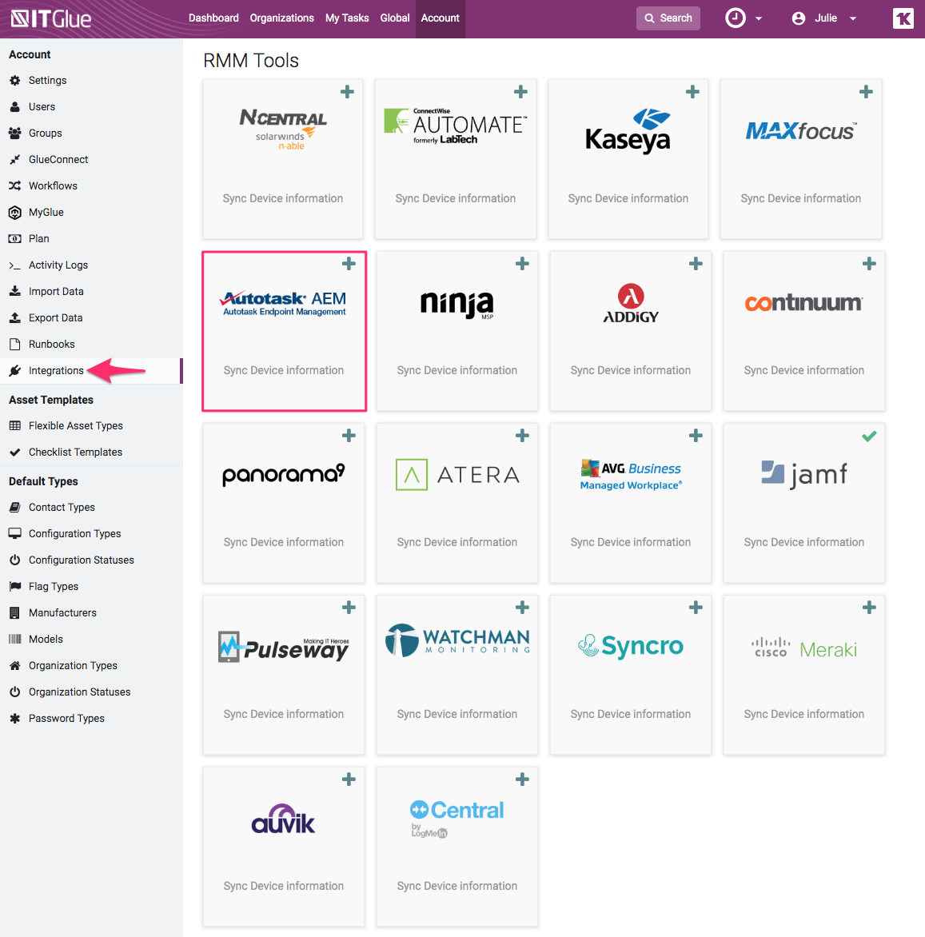The image size is (925, 937).
Task: Expand the timer dropdown arrow
Action: tap(759, 19)
